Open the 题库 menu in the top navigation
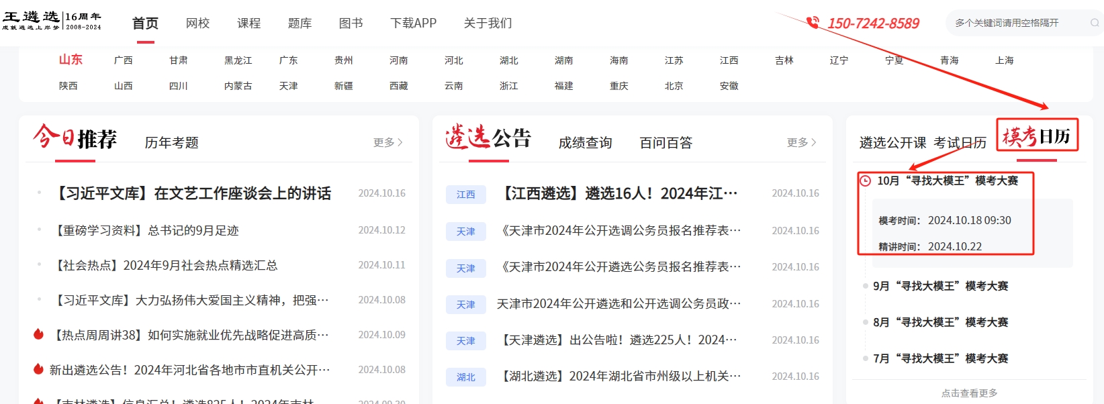The height and width of the screenshot is (404, 1104). tap(300, 23)
